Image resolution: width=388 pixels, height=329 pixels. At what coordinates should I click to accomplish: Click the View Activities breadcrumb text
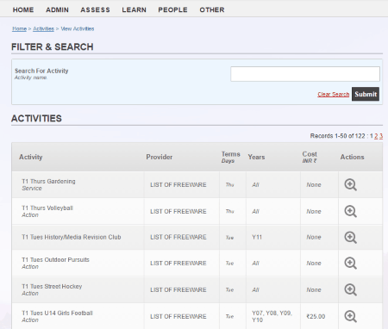coord(78,28)
